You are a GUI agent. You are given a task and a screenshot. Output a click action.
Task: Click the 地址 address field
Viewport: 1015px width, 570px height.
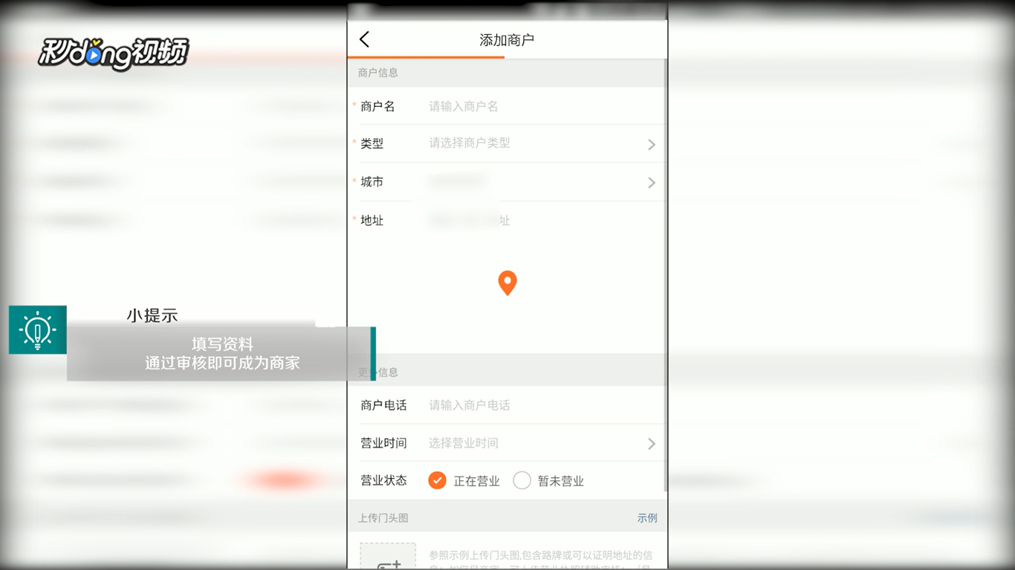tap(507, 220)
